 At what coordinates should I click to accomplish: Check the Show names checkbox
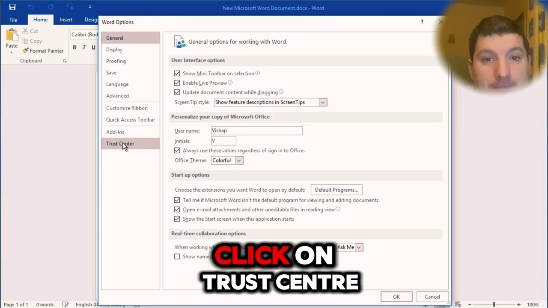pos(177,257)
